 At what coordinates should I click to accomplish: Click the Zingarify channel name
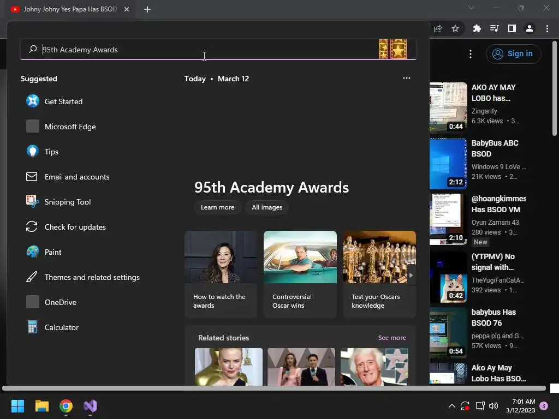click(484, 111)
